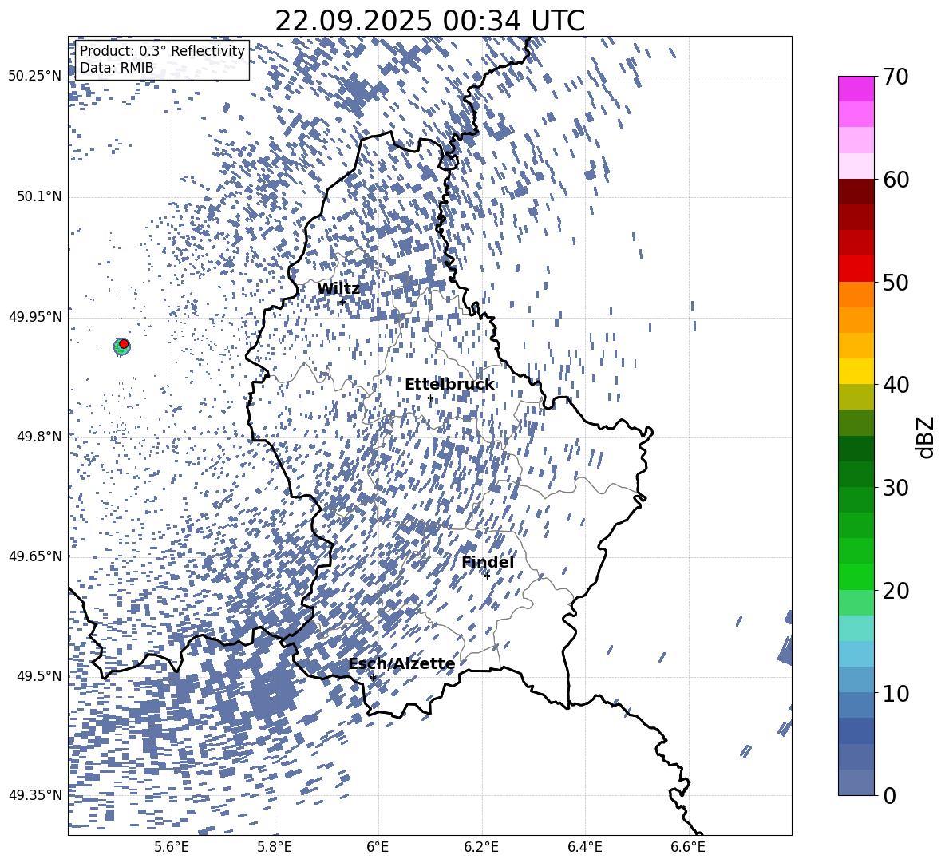Click the 49.5°N latitude tick label
Image resolution: width=945 pixels, height=863 pixels.
pos(39,675)
